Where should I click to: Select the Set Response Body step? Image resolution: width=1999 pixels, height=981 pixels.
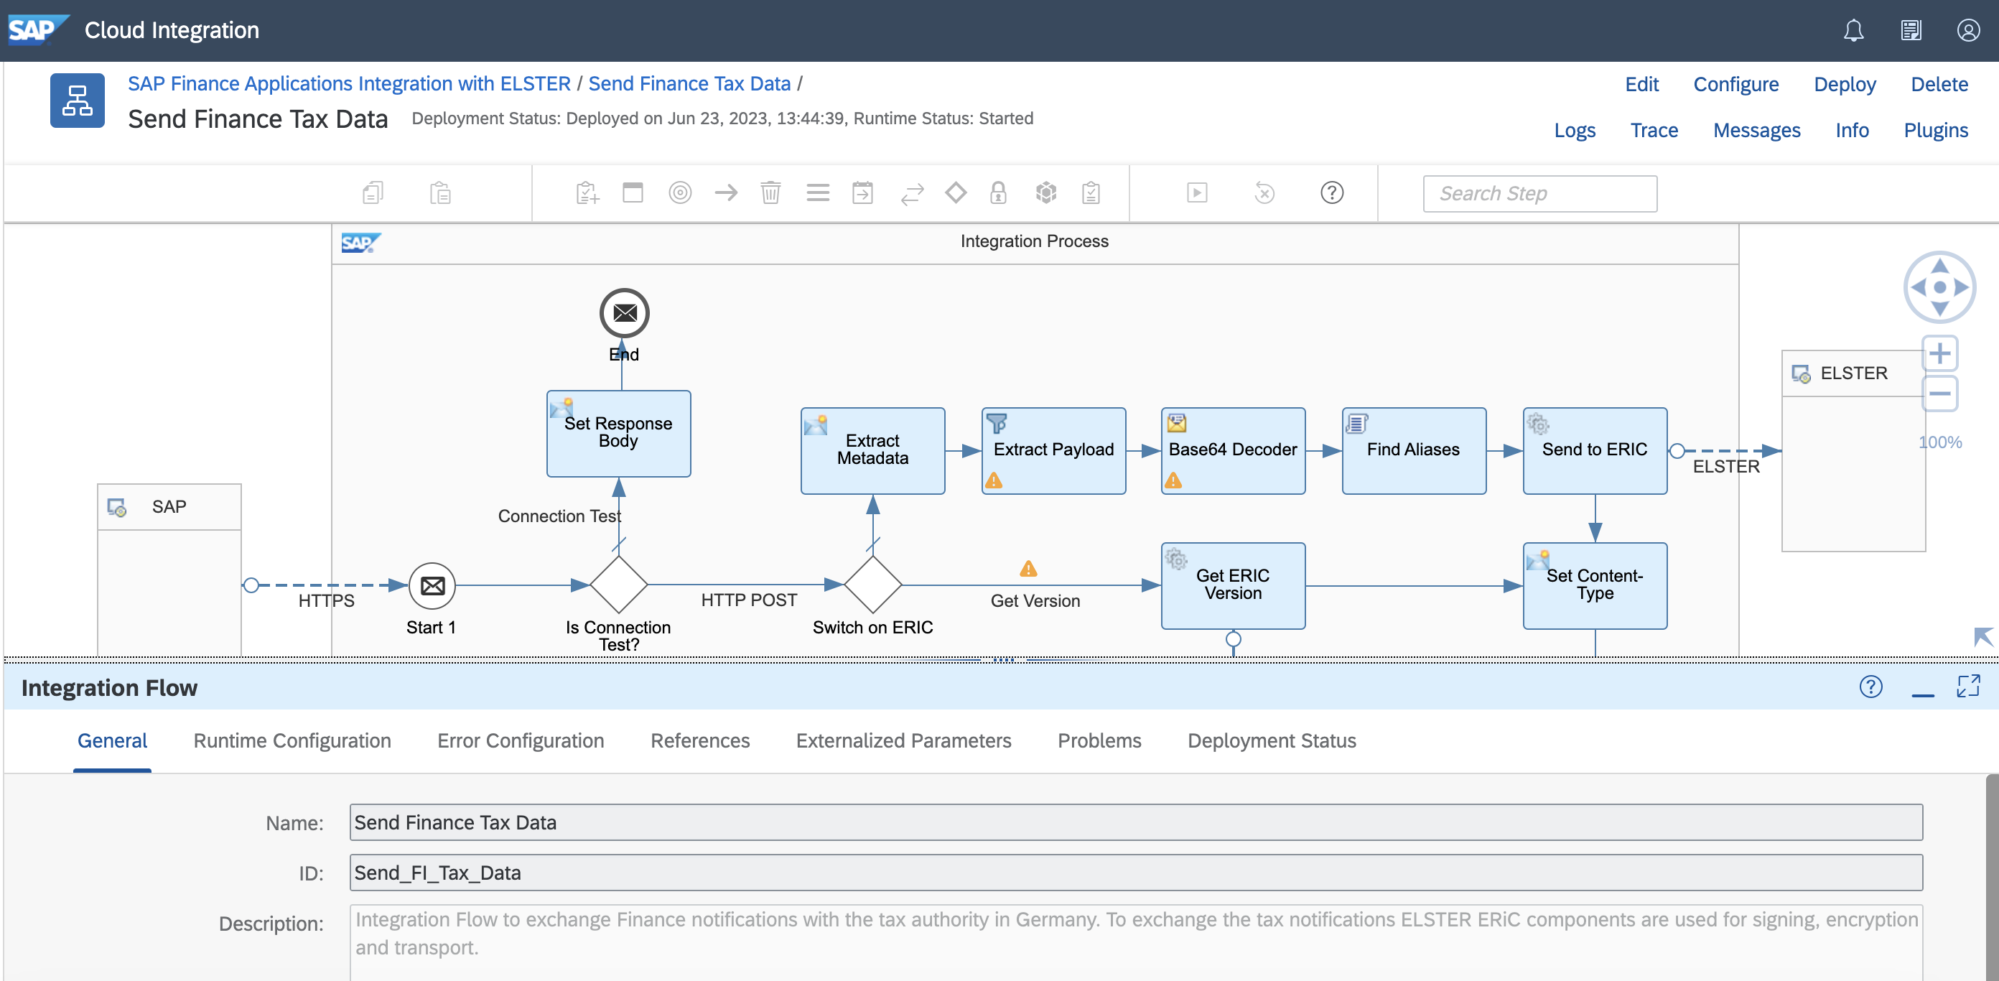618,433
